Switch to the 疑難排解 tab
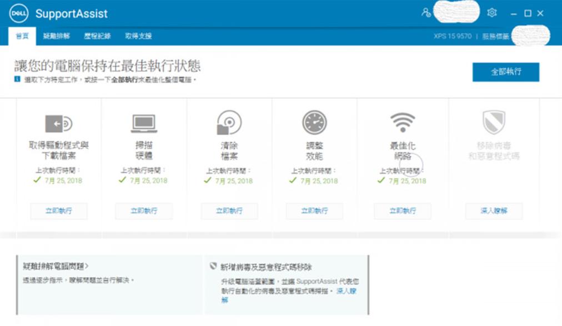Image resolution: width=562 pixels, height=326 pixels. [x=57, y=36]
